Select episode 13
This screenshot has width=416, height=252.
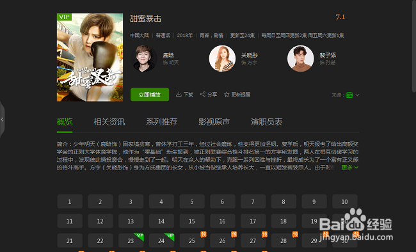131,221
